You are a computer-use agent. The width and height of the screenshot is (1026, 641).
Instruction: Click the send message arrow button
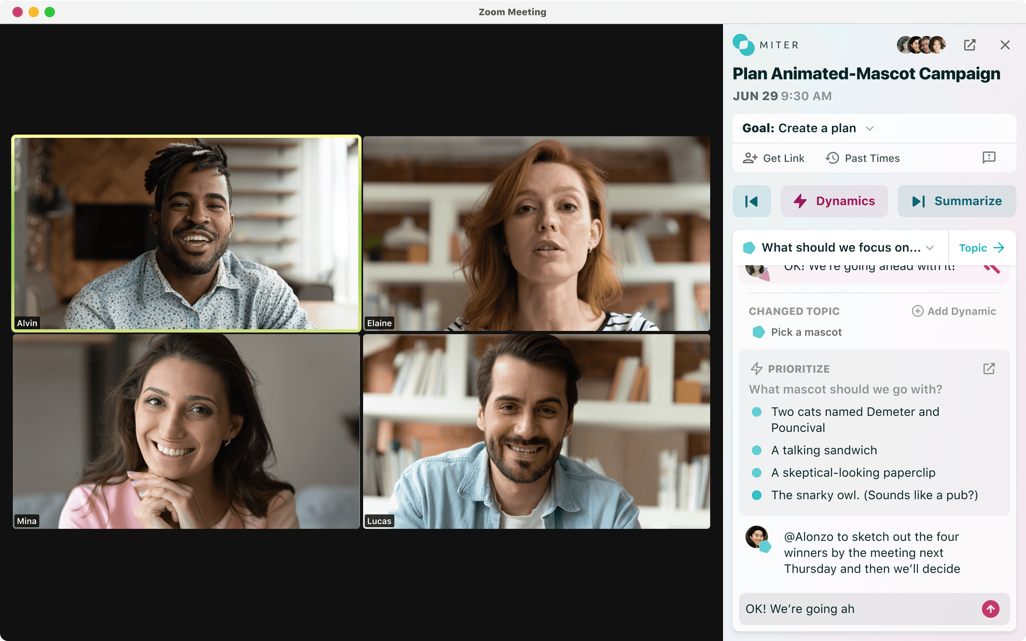coord(990,609)
